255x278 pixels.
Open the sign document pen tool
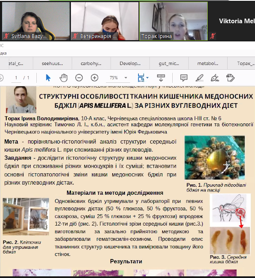(x=214, y=78)
